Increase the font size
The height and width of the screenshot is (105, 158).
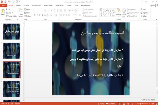[52, 11]
